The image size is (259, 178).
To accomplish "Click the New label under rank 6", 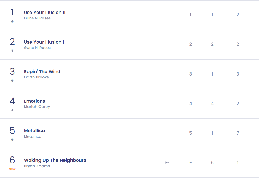I will pos(12,169).
